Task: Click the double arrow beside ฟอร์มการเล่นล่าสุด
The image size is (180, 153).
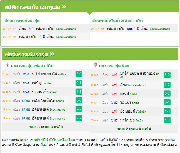Action: click(52, 54)
